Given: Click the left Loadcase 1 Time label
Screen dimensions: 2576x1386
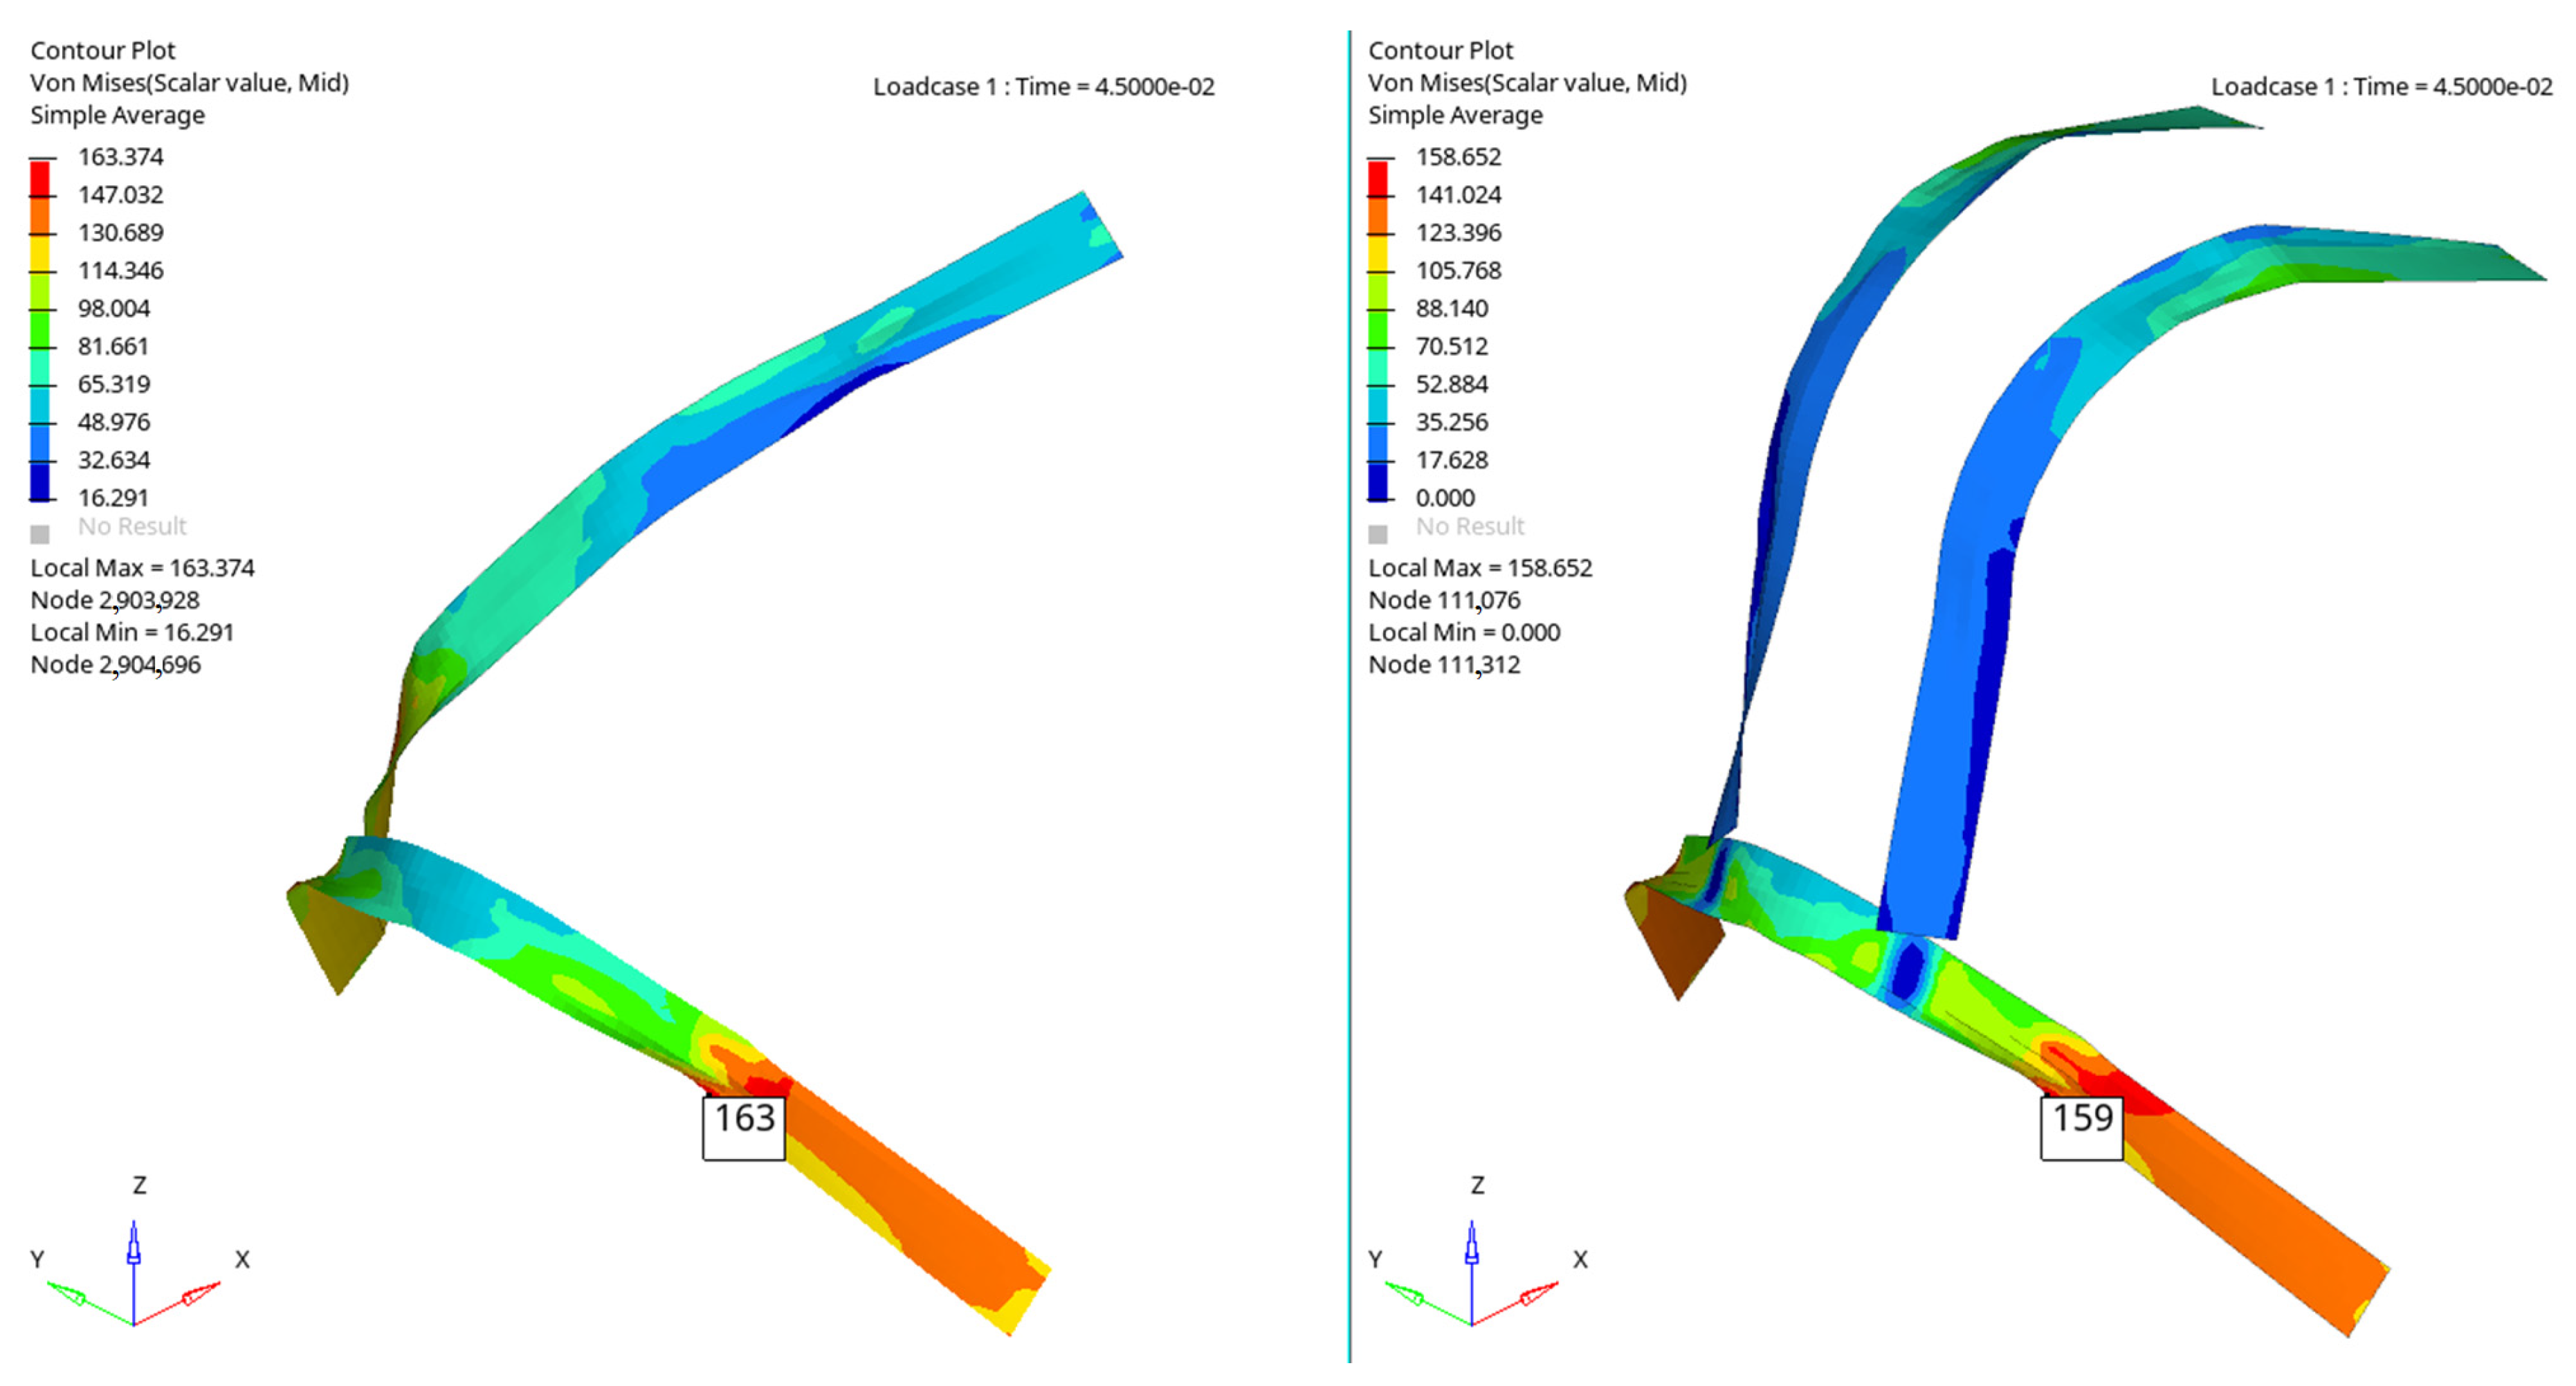Looking at the screenshot, I should click(x=1044, y=87).
